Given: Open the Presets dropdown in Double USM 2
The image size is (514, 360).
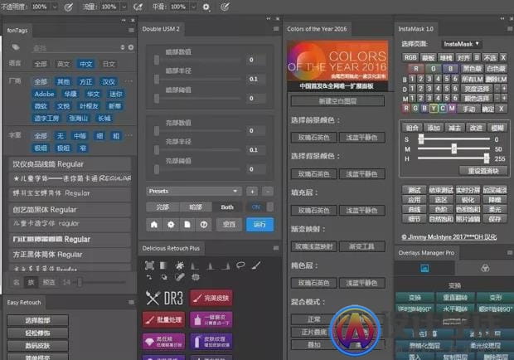Looking at the screenshot, I should pyautogui.click(x=194, y=191).
